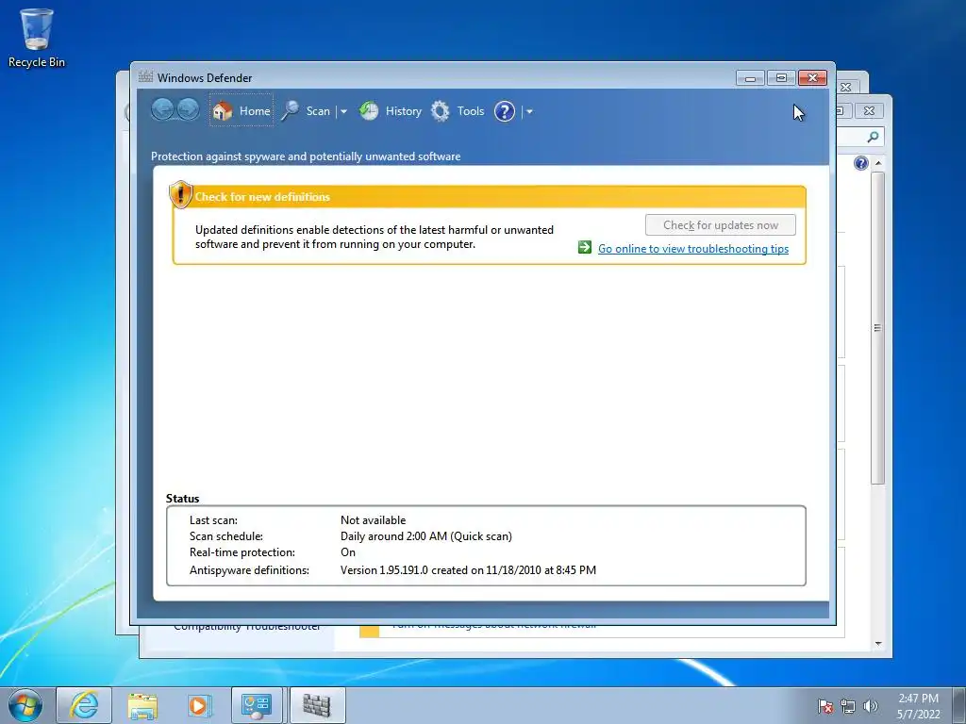The height and width of the screenshot is (724, 966).
Task: Open the Windows Start orb
Action: 25,705
